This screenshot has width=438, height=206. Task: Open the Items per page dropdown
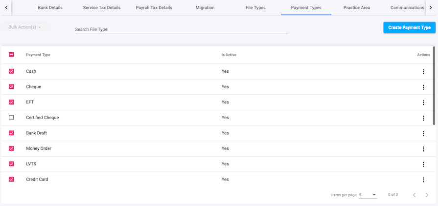pyautogui.click(x=368, y=195)
